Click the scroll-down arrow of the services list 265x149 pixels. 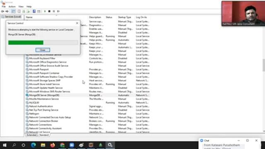264,131
